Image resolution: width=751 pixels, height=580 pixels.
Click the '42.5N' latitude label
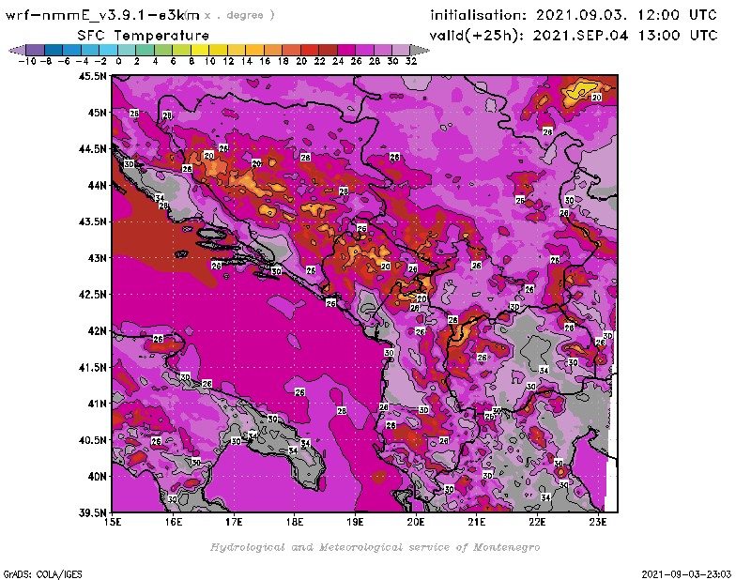[92, 295]
